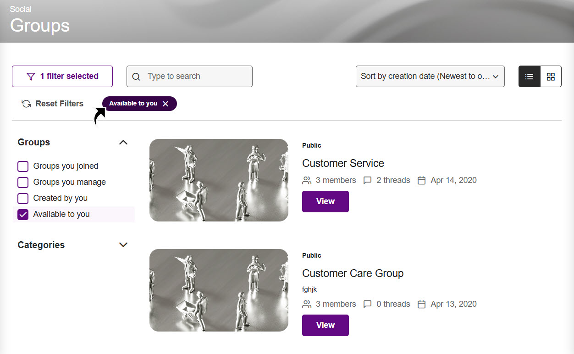
Task: Uncheck the 'Available to you' checkbox
Action: click(x=23, y=214)
